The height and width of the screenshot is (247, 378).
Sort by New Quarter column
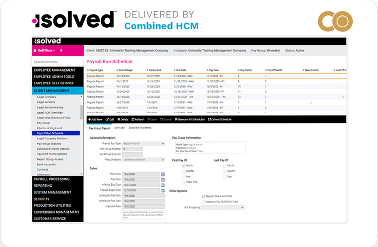click(x=311, y=70)
